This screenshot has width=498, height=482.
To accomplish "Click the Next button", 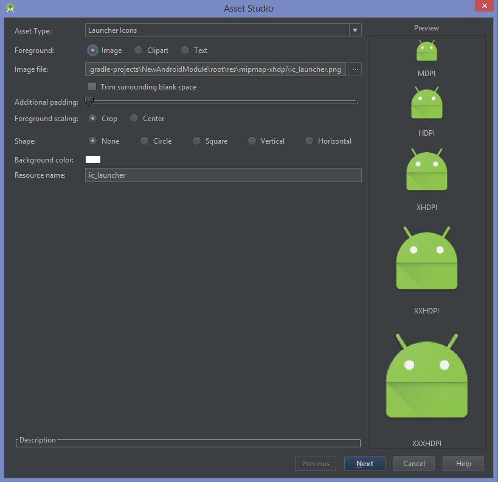I will pyautogui.click(x=364, y=463).
